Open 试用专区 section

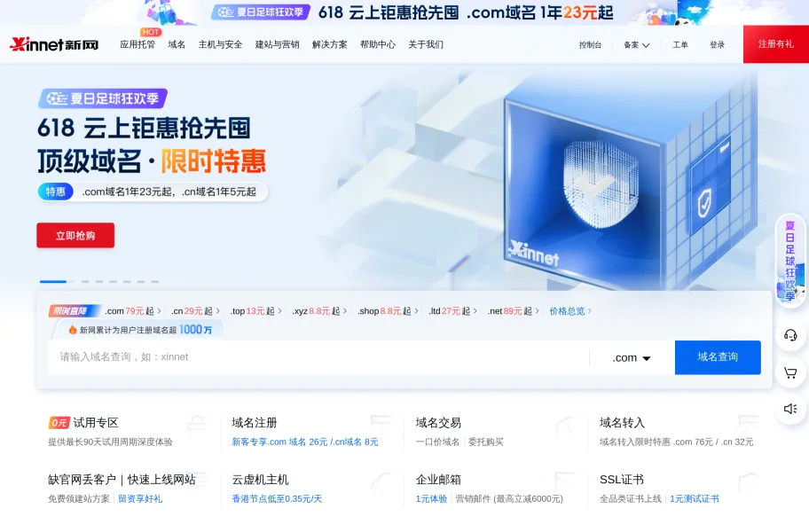96,423
